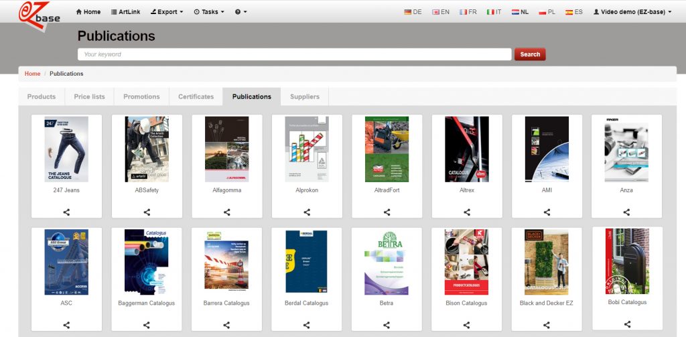Share the Alfagomma publication
This screenshot has height=337, width=686.
tap(226, 212)
